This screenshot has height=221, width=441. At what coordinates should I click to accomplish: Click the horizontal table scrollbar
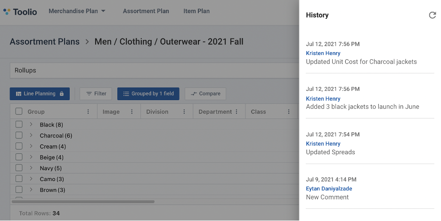pyautogui.click(x=83, y=202)
